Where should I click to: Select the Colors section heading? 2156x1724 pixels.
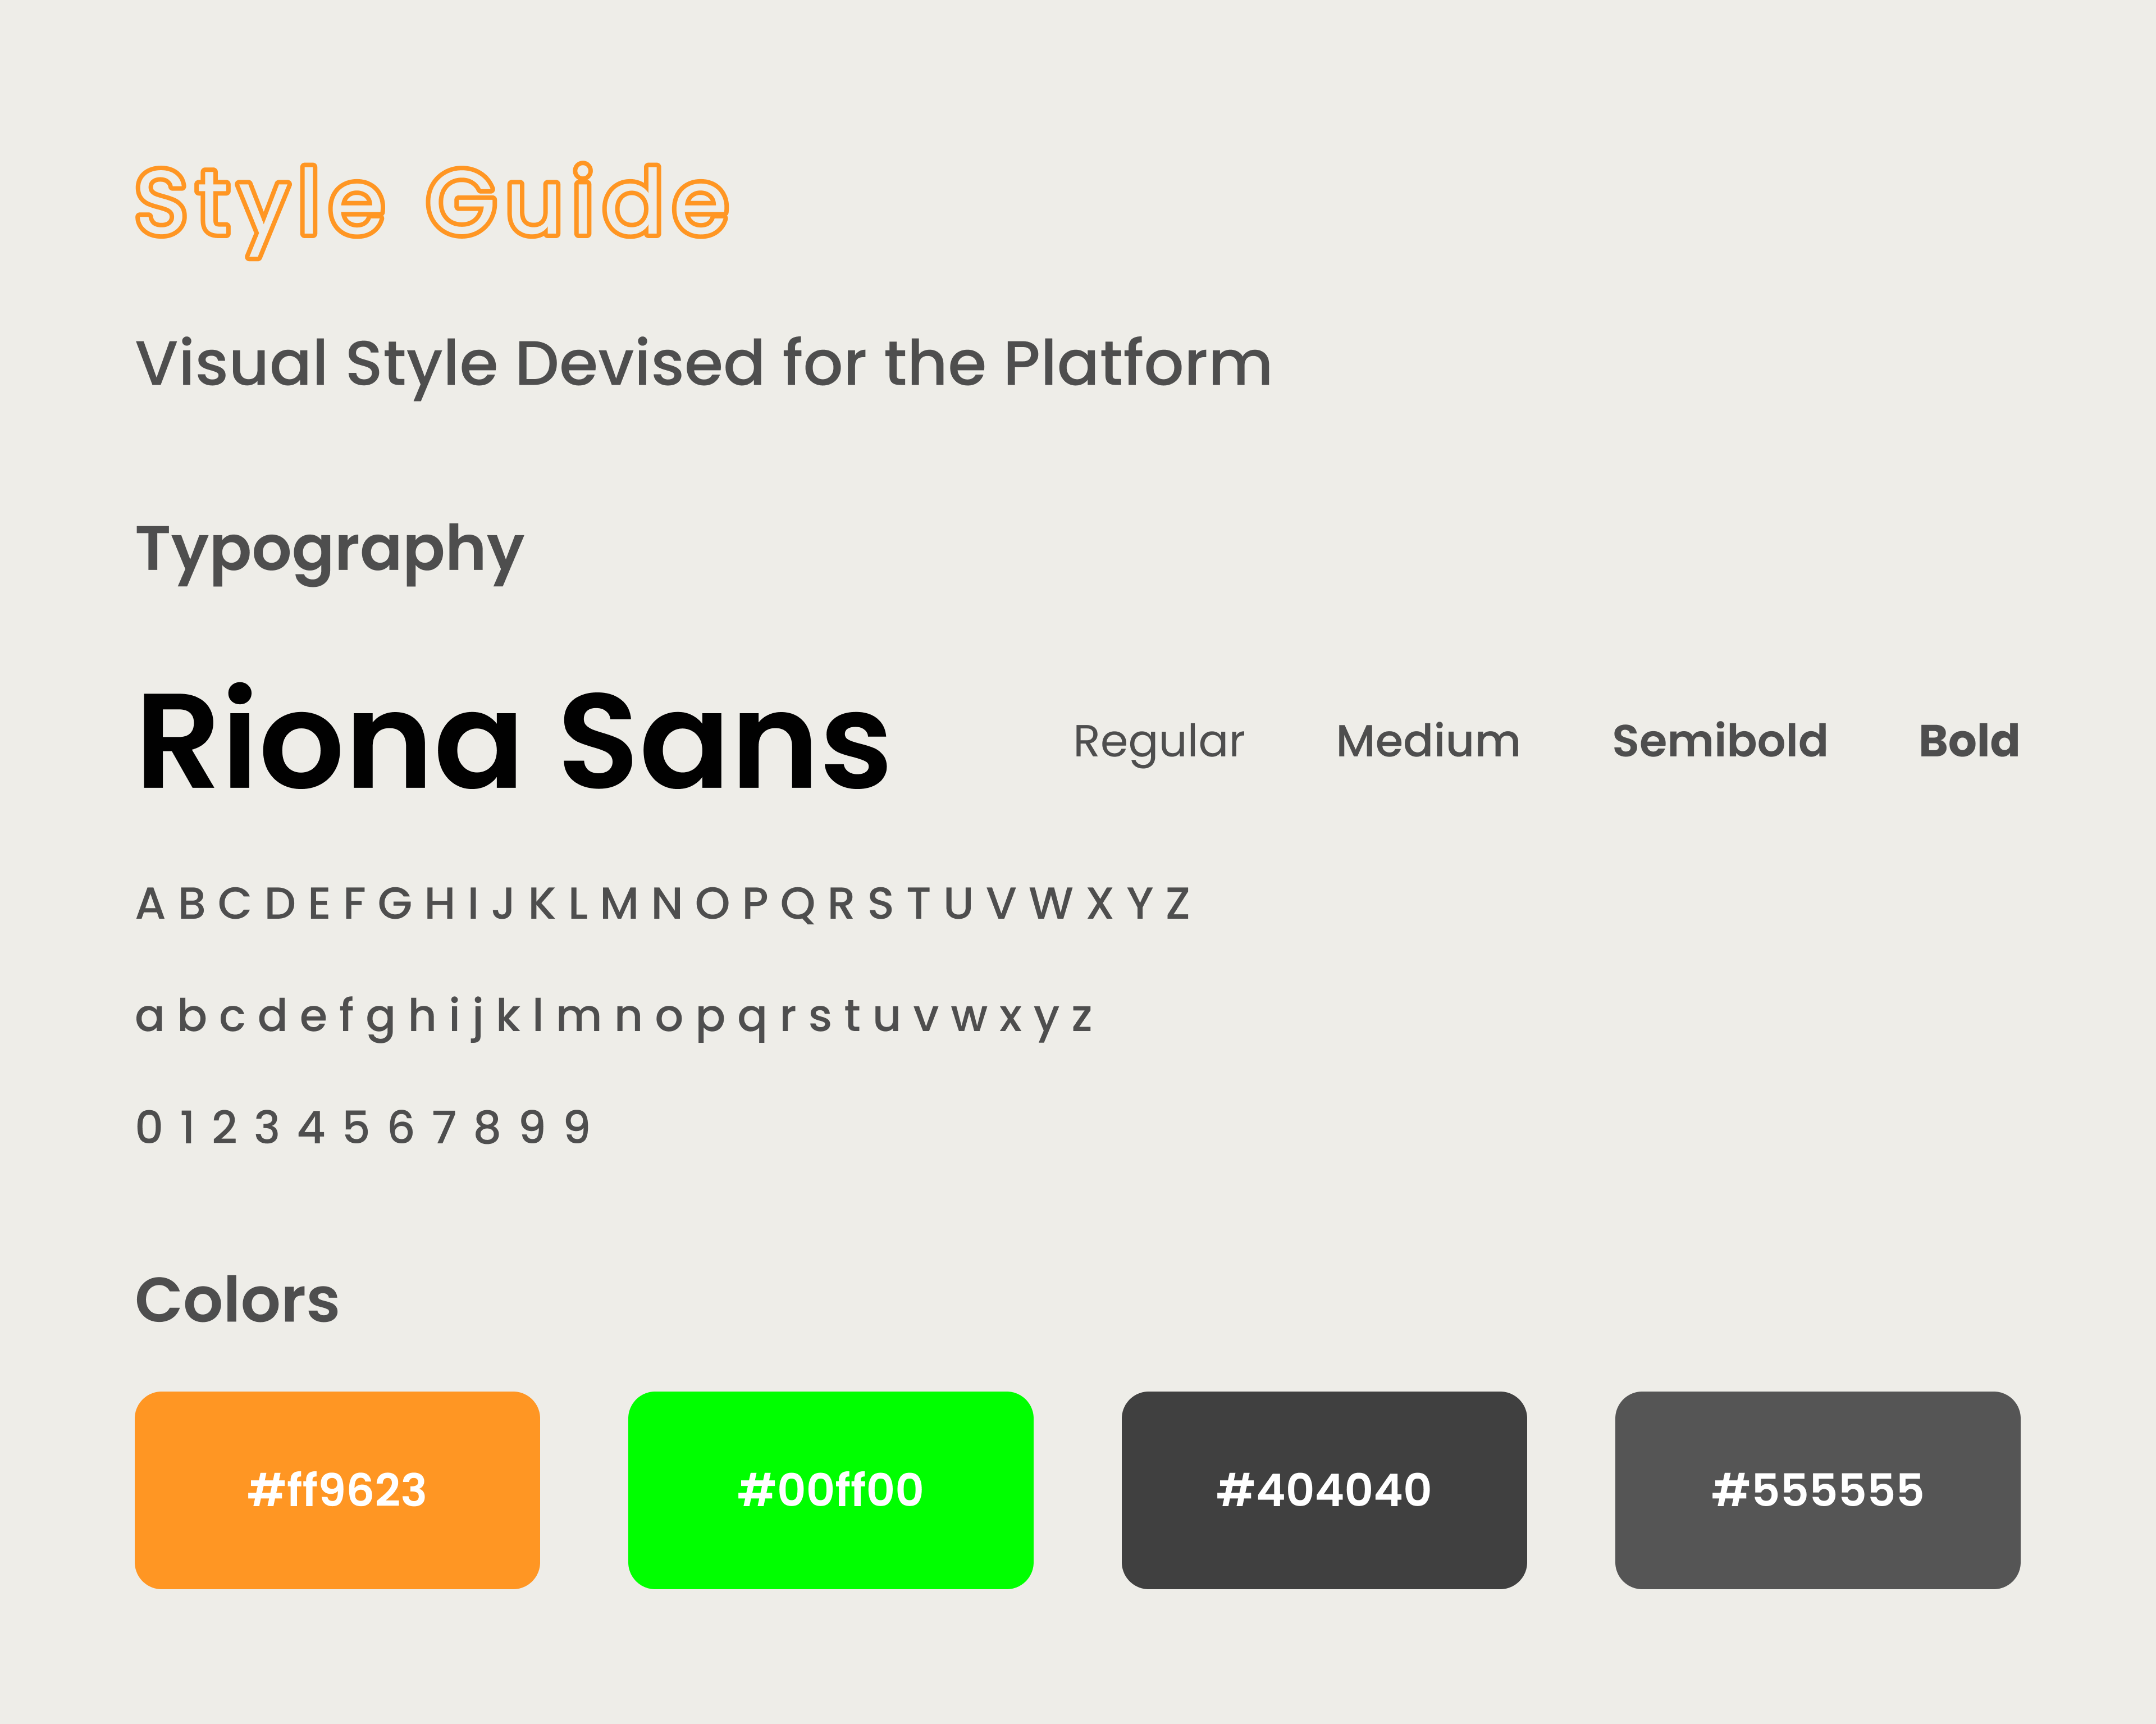click(x=237, y=1300)
